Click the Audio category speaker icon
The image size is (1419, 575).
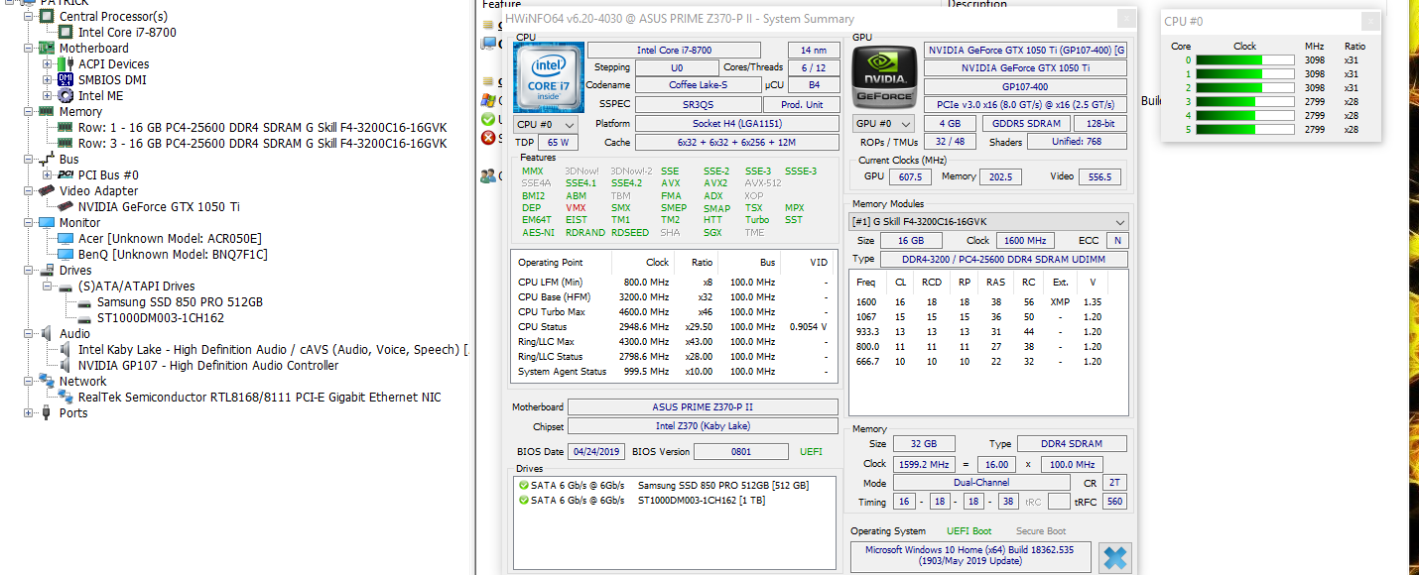pyautogui.click(x=47, y=333)
